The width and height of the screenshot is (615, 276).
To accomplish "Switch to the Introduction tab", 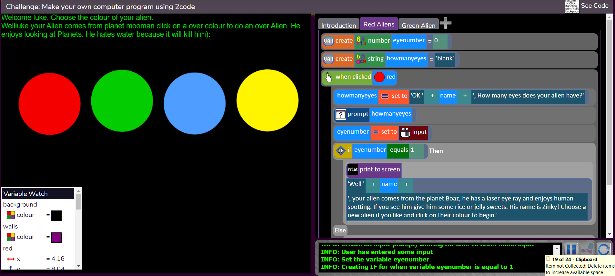I will click(x=338, y=25).
